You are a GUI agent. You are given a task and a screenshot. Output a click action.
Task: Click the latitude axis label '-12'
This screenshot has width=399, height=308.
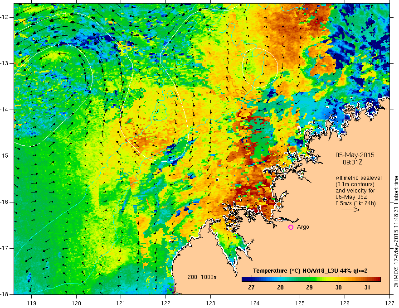click(5, 17)
